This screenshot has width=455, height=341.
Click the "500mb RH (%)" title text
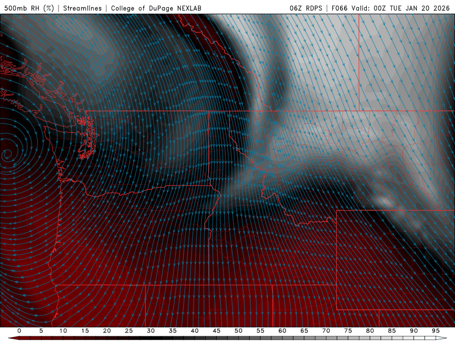tap(29, 8)
